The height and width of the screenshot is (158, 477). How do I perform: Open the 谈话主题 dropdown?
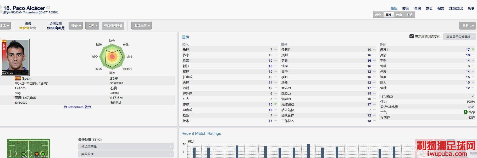pyautogui.click(x=141, y=26)
